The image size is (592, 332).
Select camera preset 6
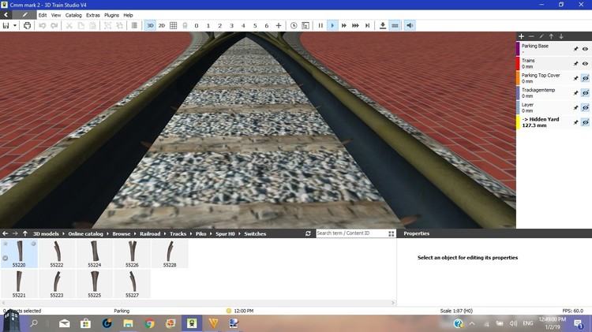267,26
